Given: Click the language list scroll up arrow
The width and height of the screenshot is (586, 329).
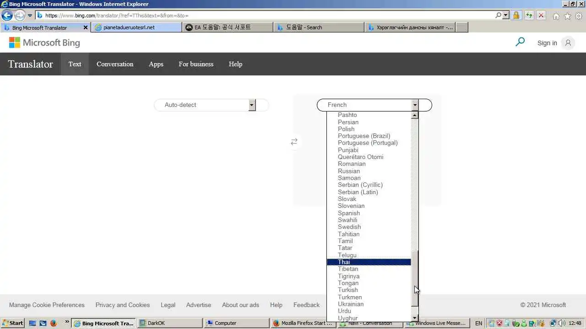Looking at the screenshot, I should tap(415, 115).
